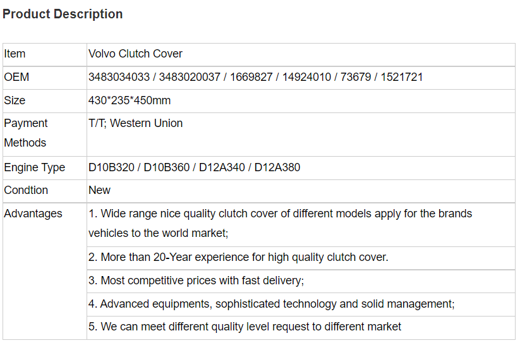The height and width of the screenshot is (362, 532).
Task: Click the Engine Type label
Action: tap(35, 167)
